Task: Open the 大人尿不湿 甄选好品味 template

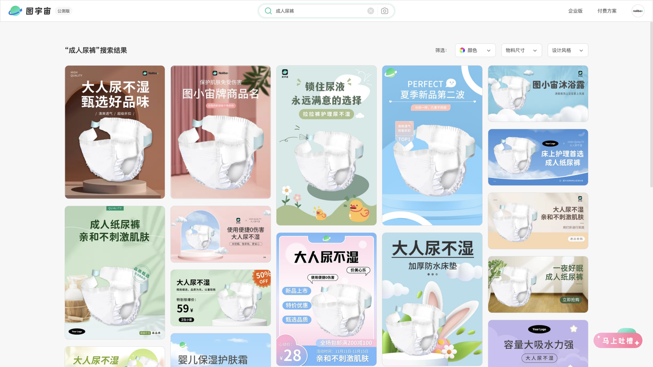Action: (115, 132)
